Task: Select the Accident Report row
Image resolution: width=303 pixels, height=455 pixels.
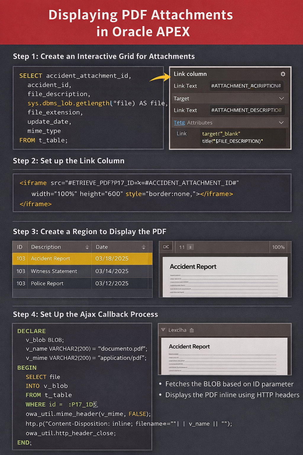Action: click(82, 259)
